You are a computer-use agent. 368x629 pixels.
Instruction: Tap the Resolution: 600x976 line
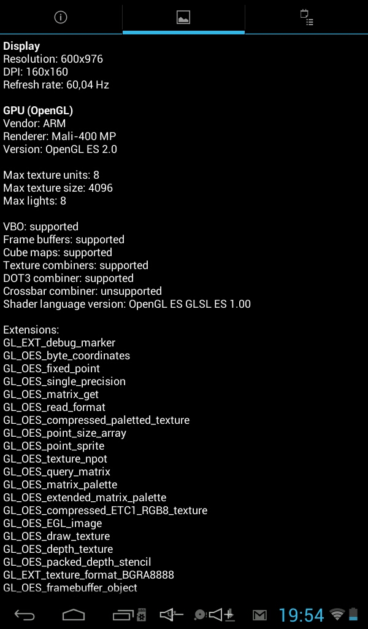(53, 59)
